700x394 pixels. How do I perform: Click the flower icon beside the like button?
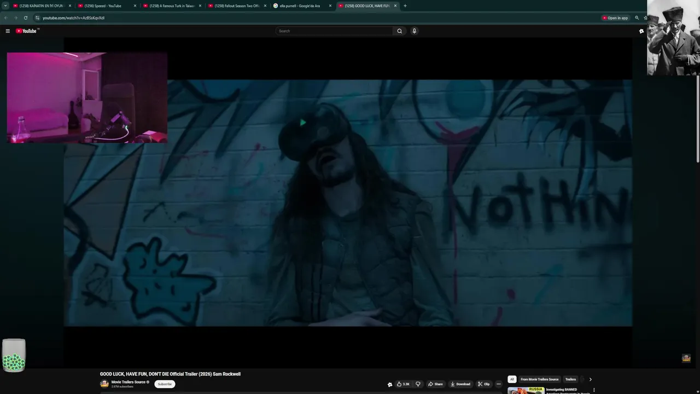pos(390,385)
